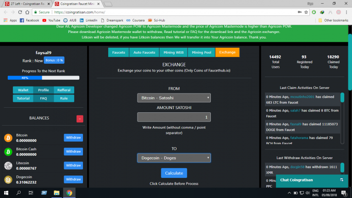
Task: Click the Bitcoin coin icon in balances
Action: pyautogui.click(x=8, y=137)
